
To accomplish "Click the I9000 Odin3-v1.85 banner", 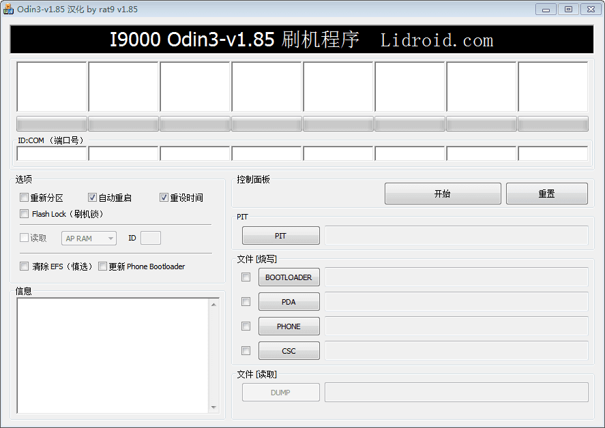I will [301, 40].
